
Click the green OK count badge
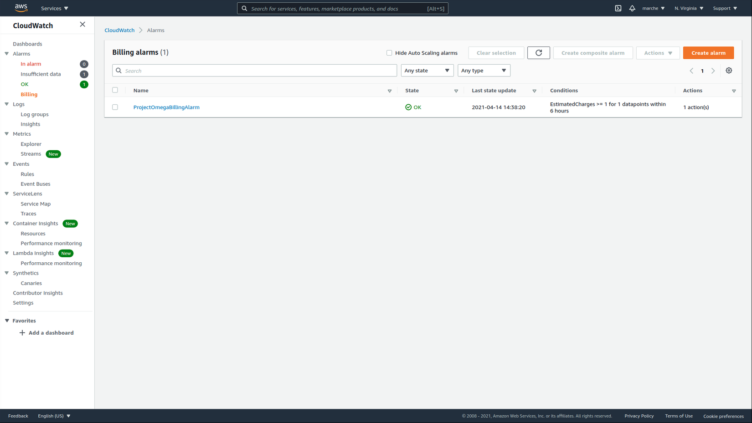coord(84,84)
